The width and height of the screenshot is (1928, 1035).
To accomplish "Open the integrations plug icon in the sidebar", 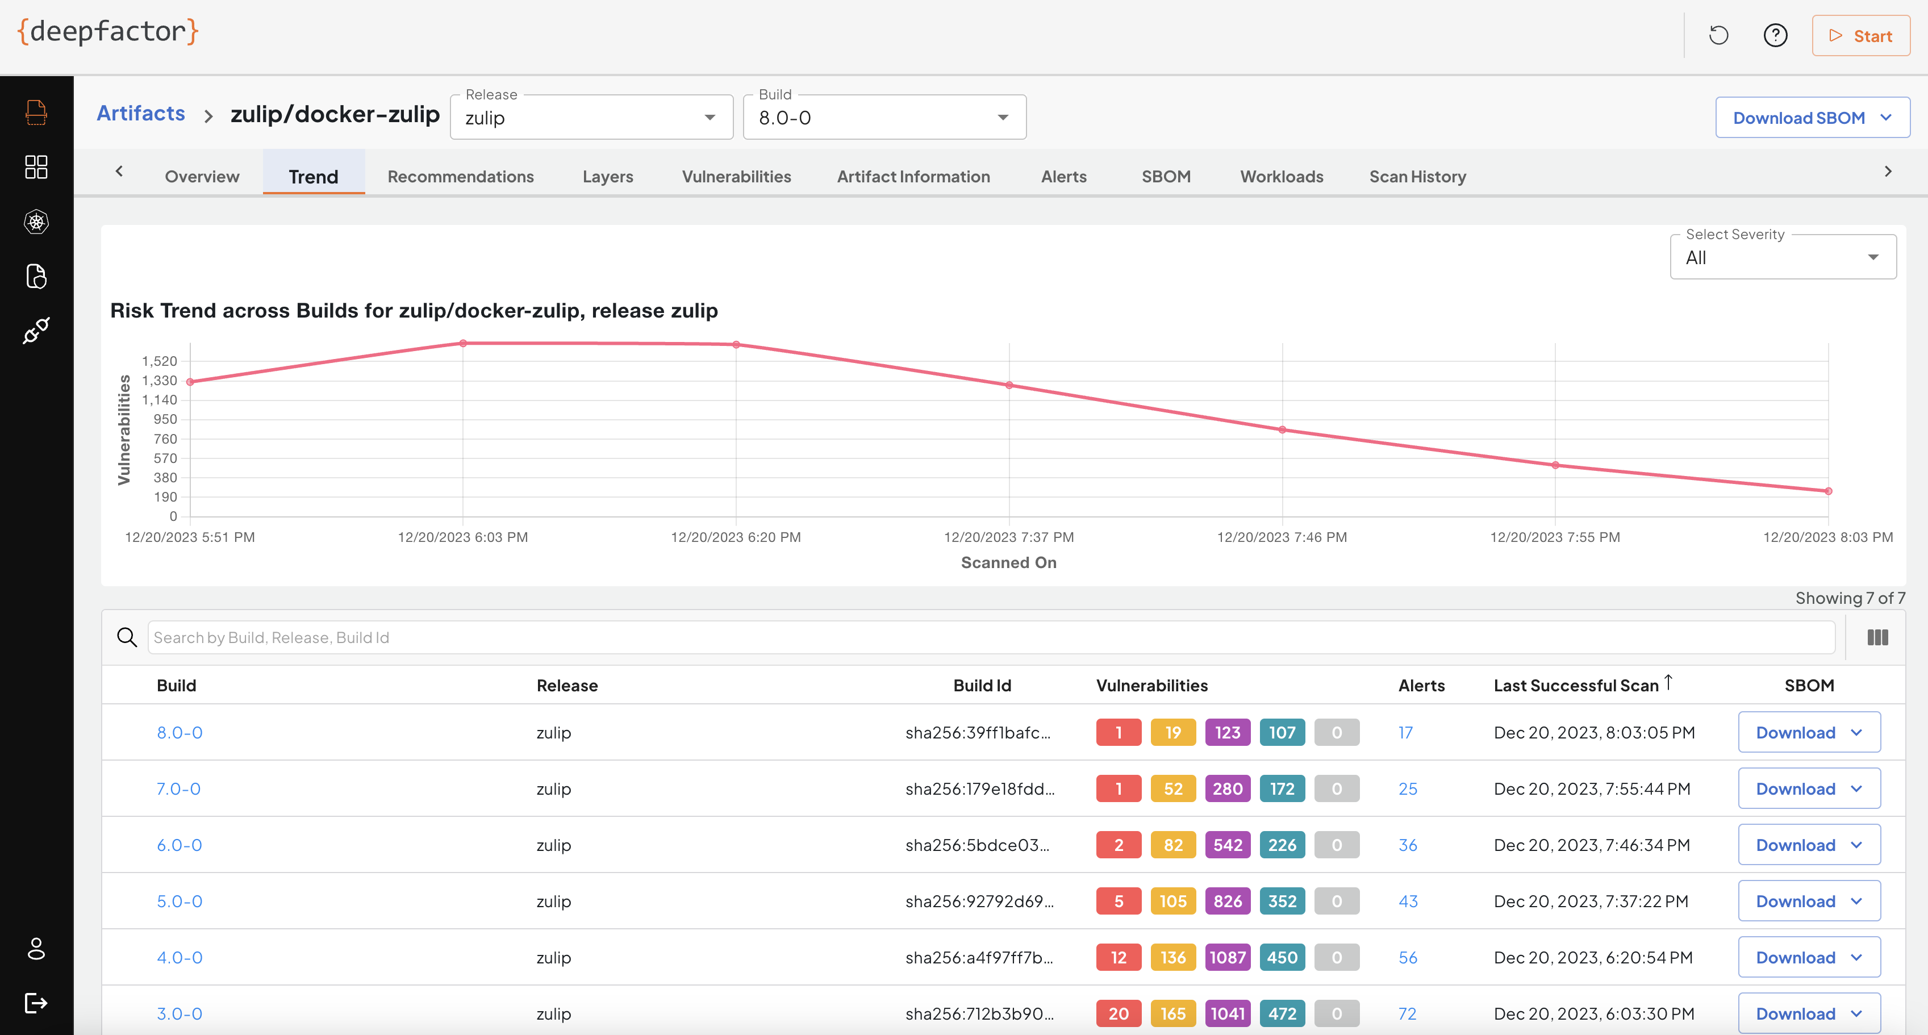I will [x=36, y=330].
